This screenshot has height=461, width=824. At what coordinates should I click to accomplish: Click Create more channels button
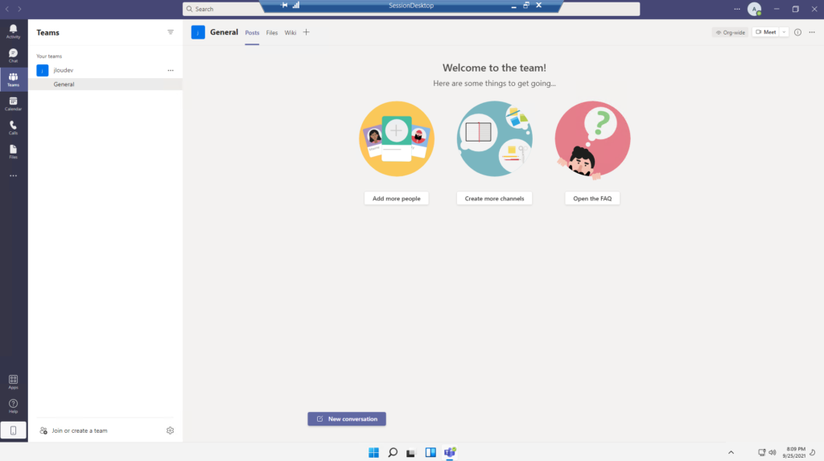click(x=495, y=198)
